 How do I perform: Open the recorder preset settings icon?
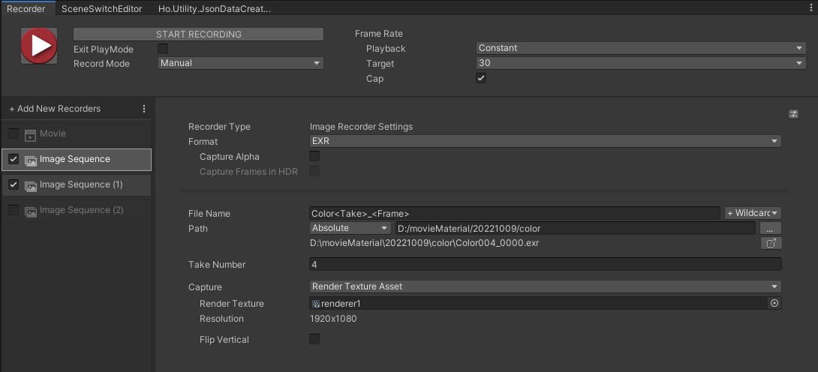coord(793,114)
